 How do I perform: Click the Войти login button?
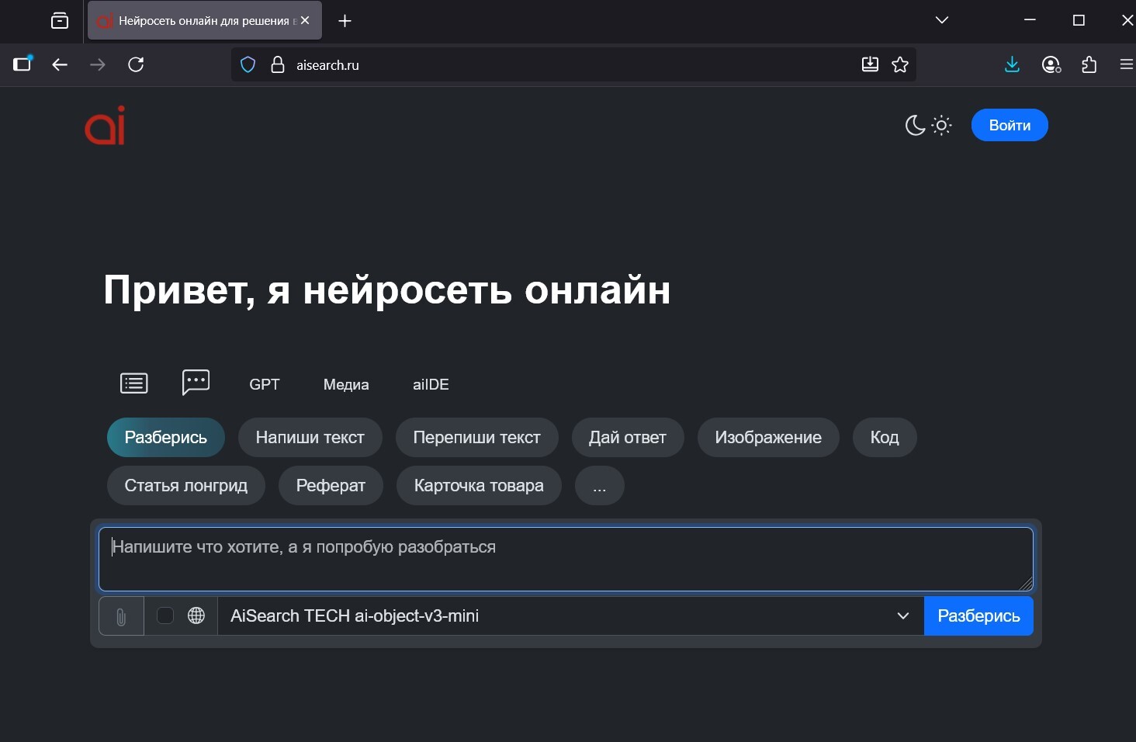[1010, 126]
